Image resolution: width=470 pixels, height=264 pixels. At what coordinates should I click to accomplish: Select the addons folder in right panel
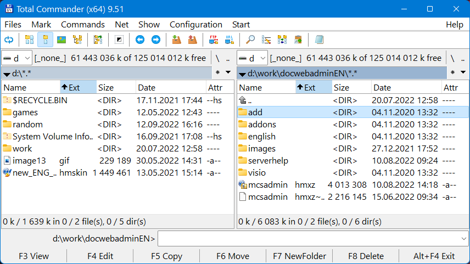click(353, 125)
